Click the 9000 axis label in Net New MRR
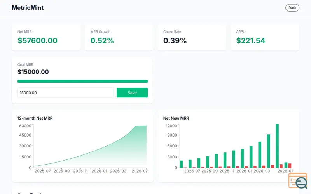311x194 pixels. (172, 135)
